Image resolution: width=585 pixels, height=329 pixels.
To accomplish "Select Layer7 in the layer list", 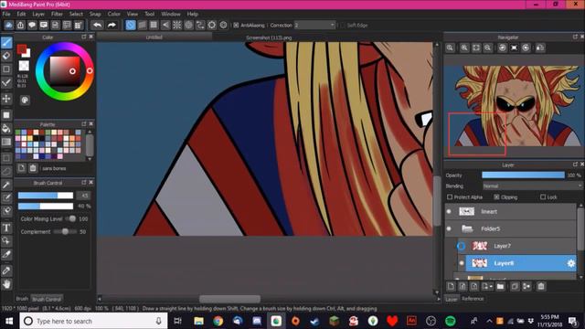I will coord(516,246).
